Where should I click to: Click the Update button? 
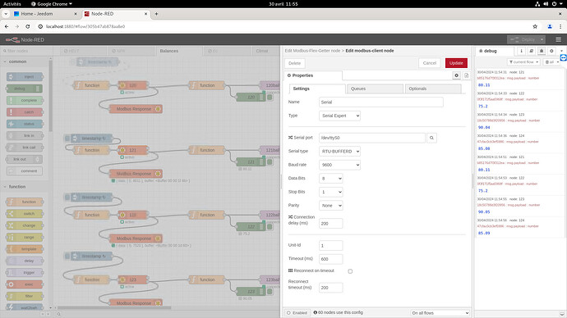[456, 63]
